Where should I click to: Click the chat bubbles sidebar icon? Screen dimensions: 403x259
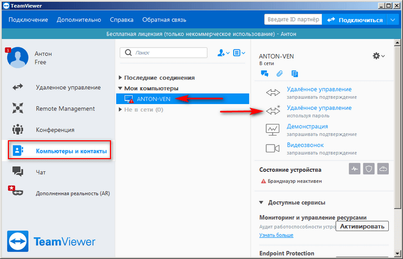coord(18,171)
